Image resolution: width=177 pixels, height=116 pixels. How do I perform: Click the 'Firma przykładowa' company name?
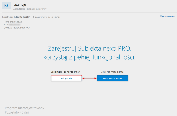point(13,22)
